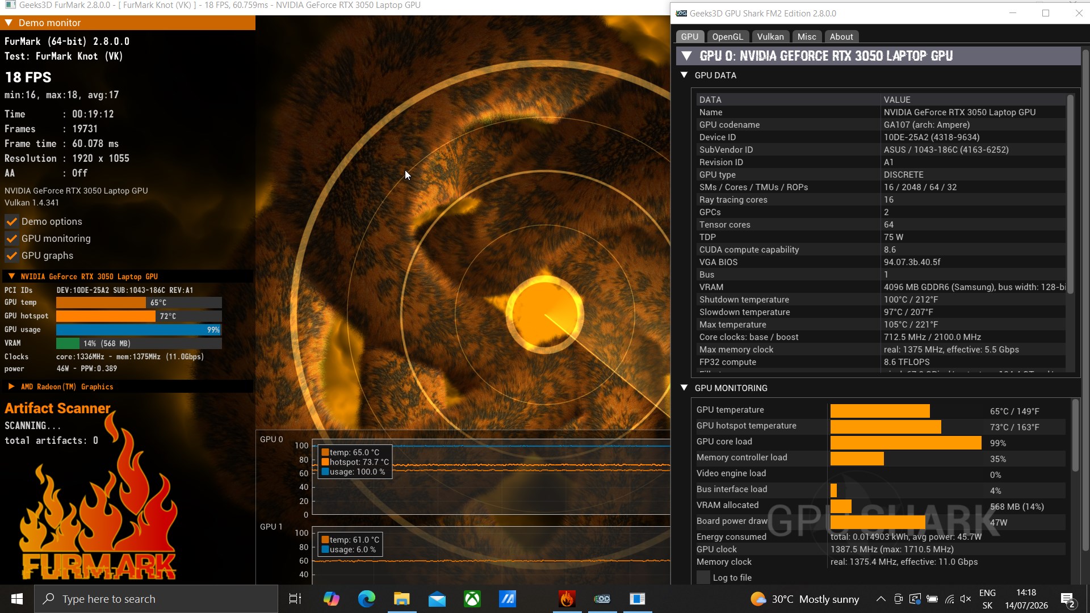Open the network tray icon
The image size is (1090, 613).
tap(949, 599)
